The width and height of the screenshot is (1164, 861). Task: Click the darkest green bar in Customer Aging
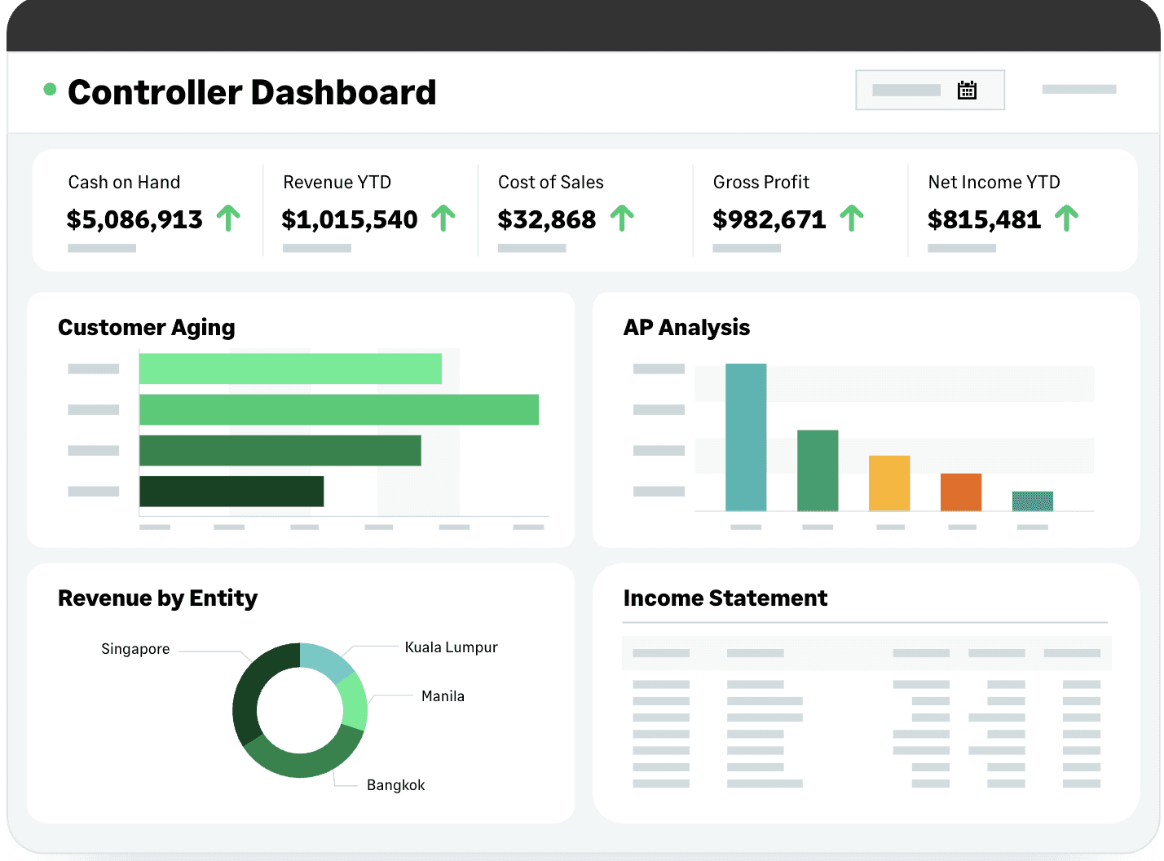[x=231, y=491]
